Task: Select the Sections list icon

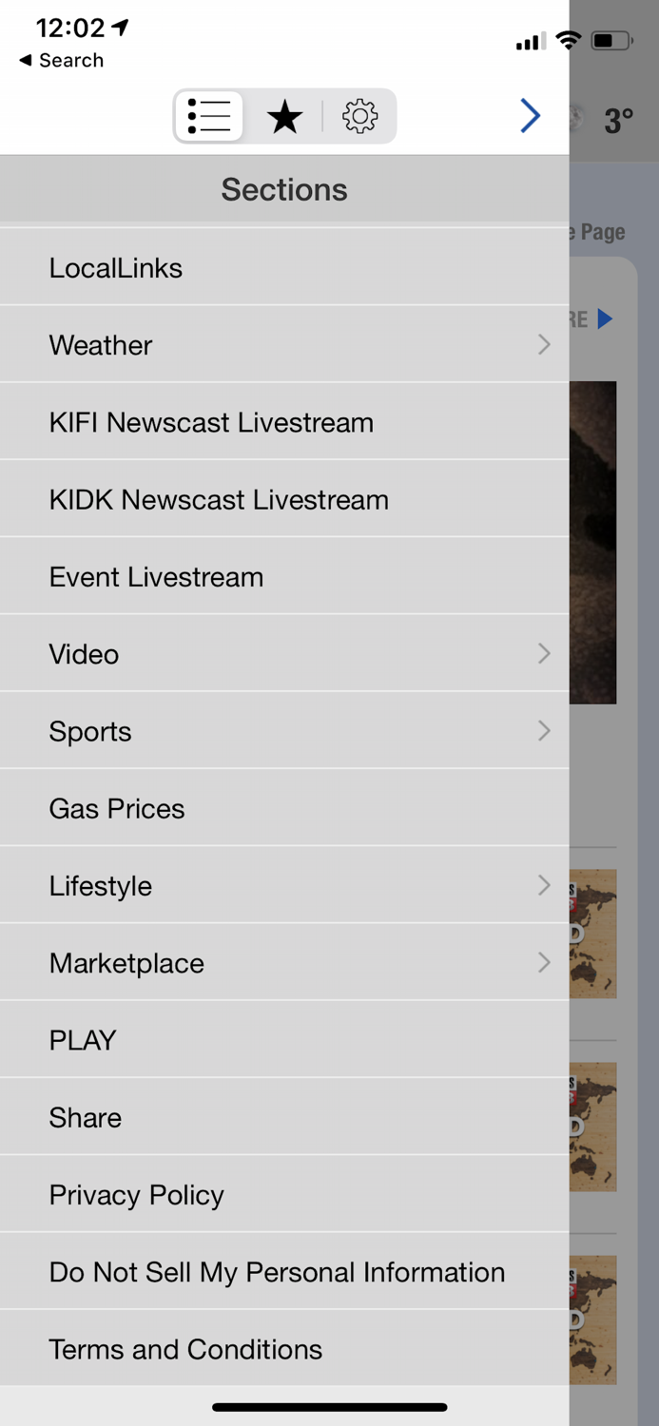Action: 209,116
